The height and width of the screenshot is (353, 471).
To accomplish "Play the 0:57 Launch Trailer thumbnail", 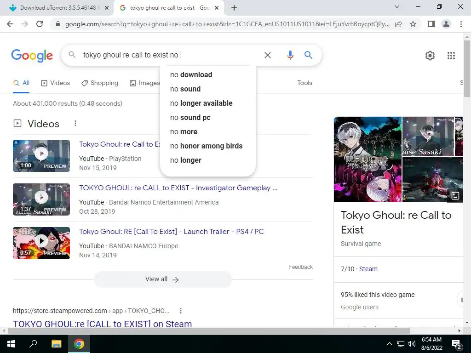I will (x=41, y=243).
